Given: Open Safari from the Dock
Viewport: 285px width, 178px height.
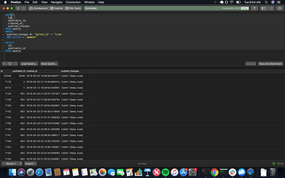Looking at the screenshot, I should click(39, 172).
